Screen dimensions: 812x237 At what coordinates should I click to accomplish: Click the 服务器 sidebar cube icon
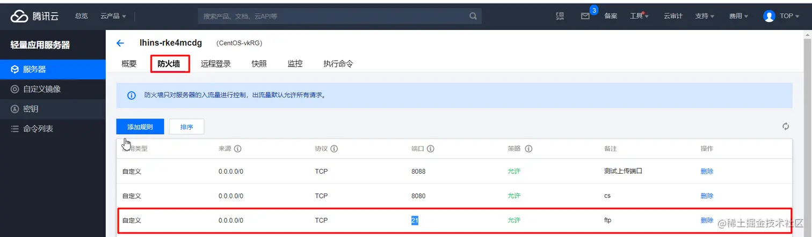[15, 69]
